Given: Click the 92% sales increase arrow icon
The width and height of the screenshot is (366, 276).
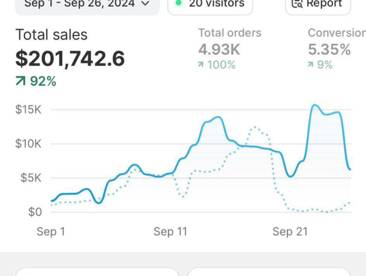Looking at the screenshot, I should [20, 81].
